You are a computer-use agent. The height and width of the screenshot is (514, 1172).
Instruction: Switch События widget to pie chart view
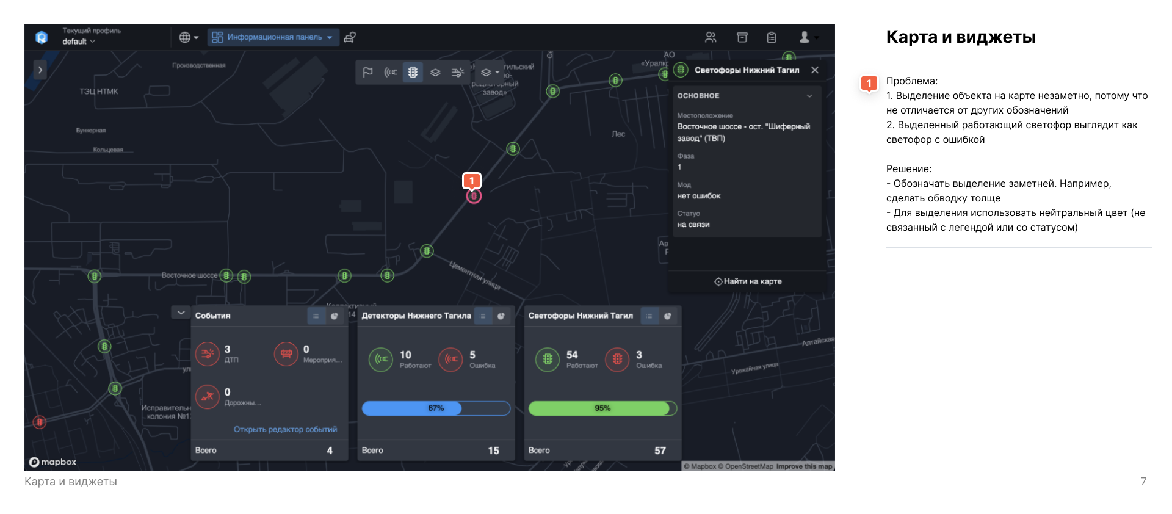pyautogui.click(x=334, y=316)
